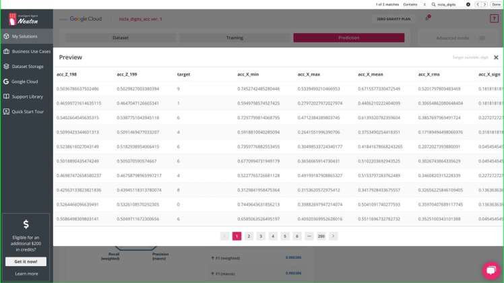Open Support Library sidebar item
This screenshot has width=504, height=283.
(27, 96)
